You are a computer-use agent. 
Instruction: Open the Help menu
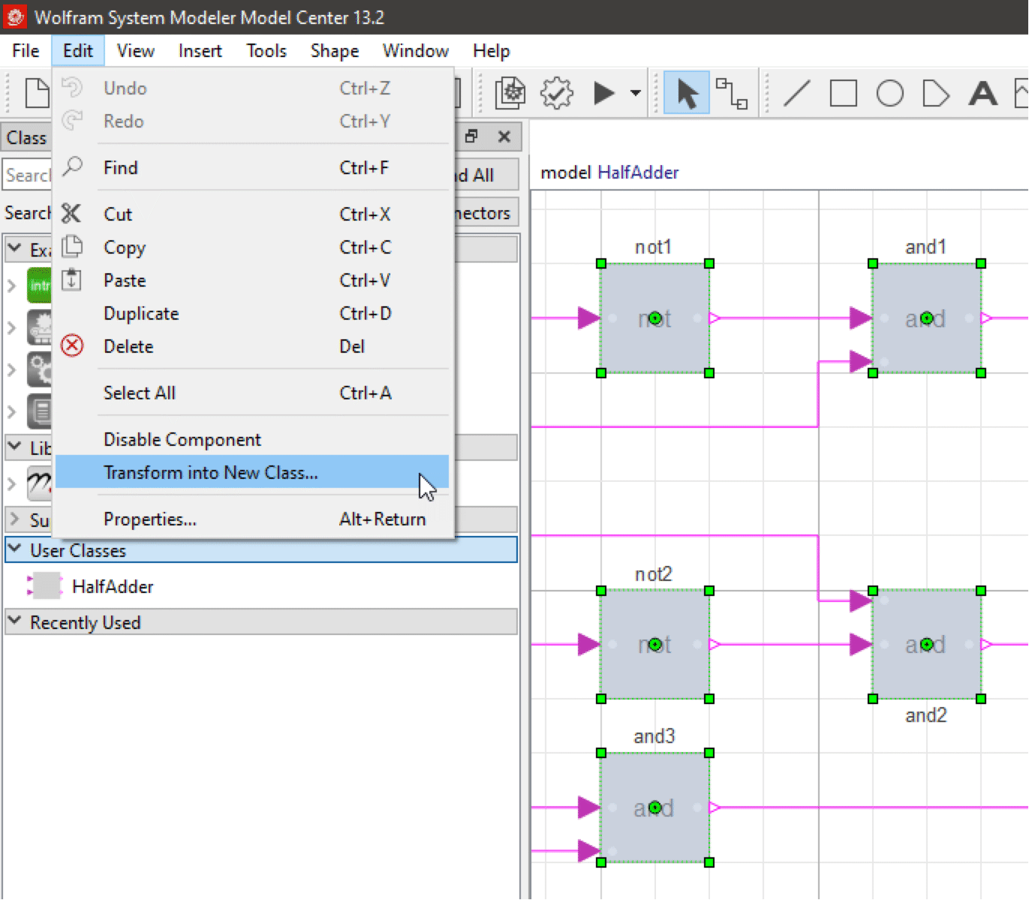pos(492,51)
